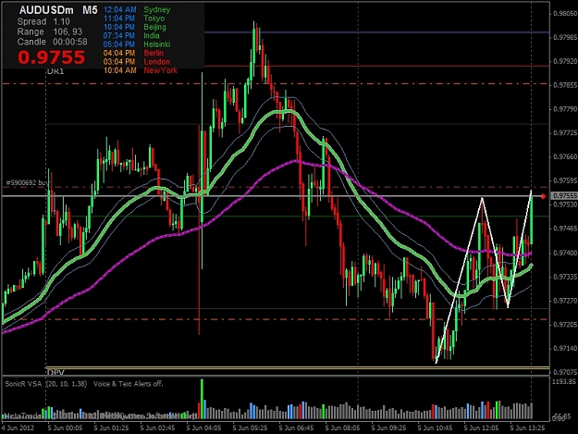Click the Voice & Text Alerts off text
This screenshot has width=578, height=434.
[128, 384]
